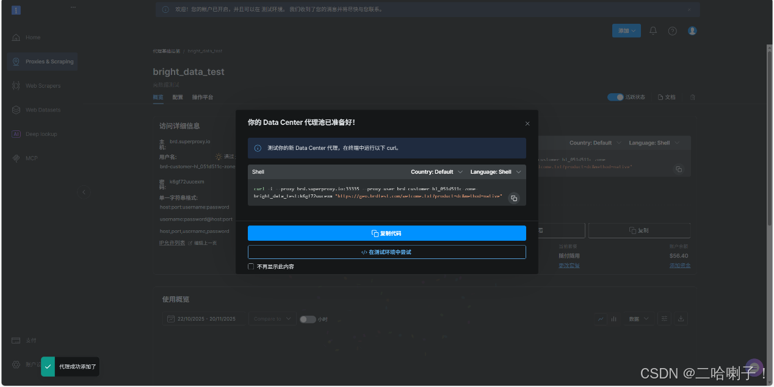The height and width of the screenshot is (387, 774).
Task: Click 在测试环境中尝试 button
Action: (386, 252)
